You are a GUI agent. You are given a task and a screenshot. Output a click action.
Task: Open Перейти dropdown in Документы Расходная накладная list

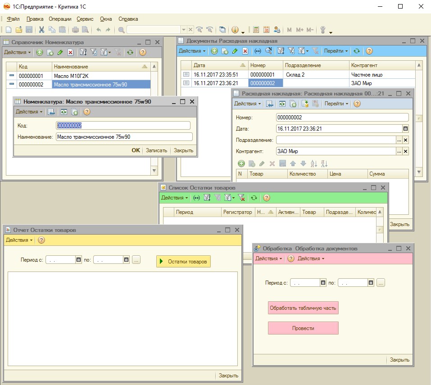click(x=336, y=51)
